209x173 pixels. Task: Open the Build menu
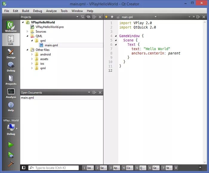[x=25, y=11]
